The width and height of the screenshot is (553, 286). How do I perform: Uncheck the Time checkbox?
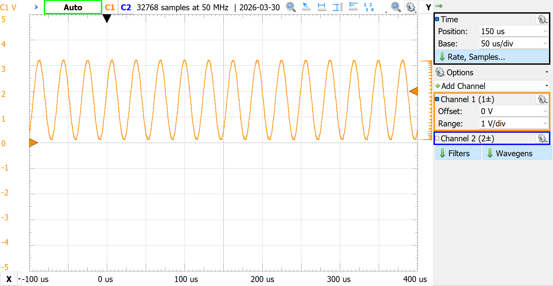[x=437, y=19]
